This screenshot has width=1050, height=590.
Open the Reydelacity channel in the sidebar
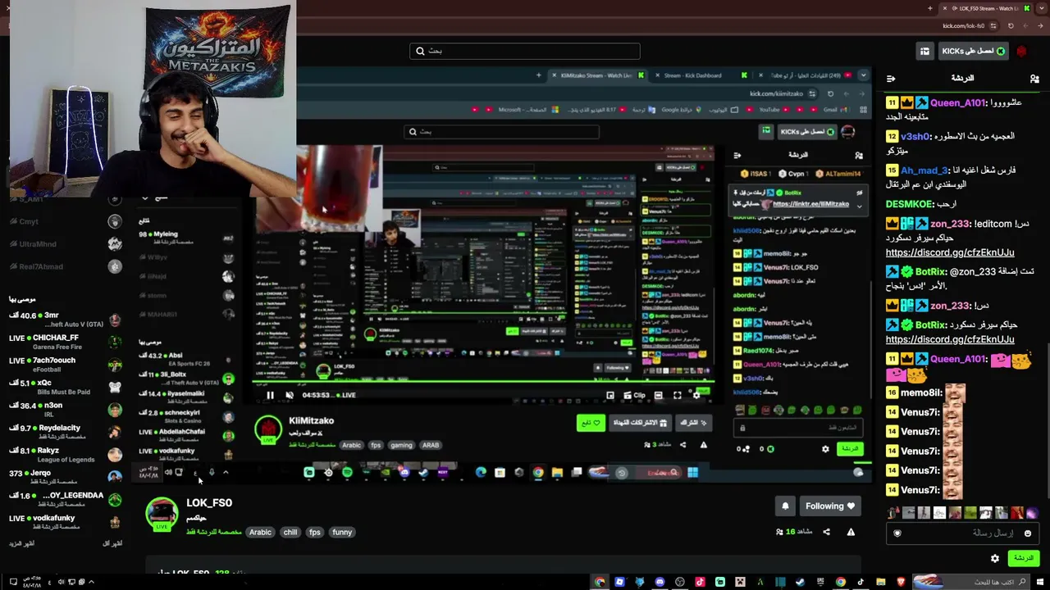[x=64, y=432]
